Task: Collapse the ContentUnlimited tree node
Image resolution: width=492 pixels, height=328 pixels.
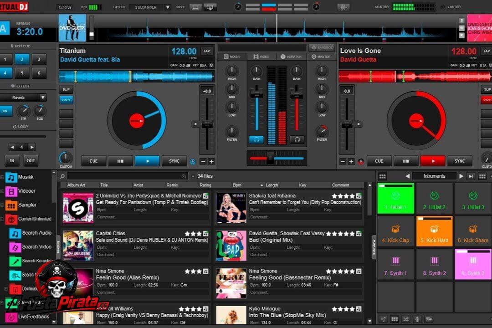Action: pyautogui.click(x=2, y=219)
